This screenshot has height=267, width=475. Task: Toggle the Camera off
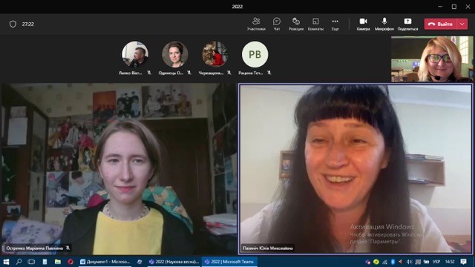[x=363, y=24]
